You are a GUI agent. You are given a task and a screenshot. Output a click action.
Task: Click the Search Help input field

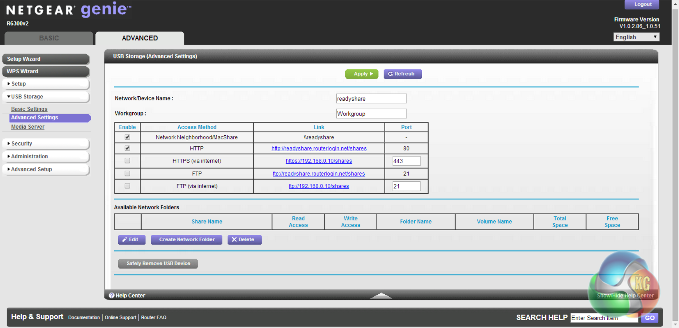click(604, 318)
